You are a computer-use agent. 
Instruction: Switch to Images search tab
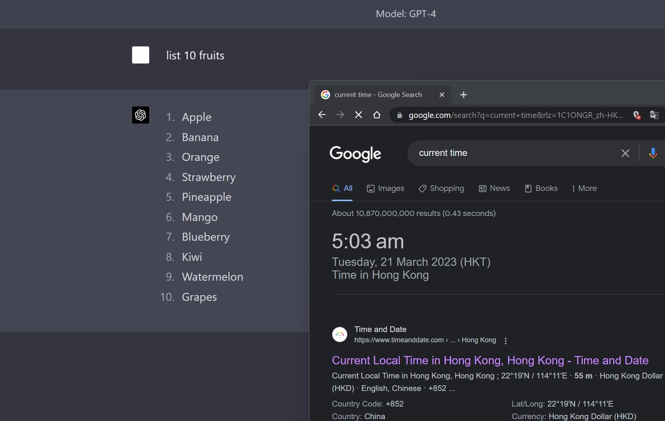[386, 188]
